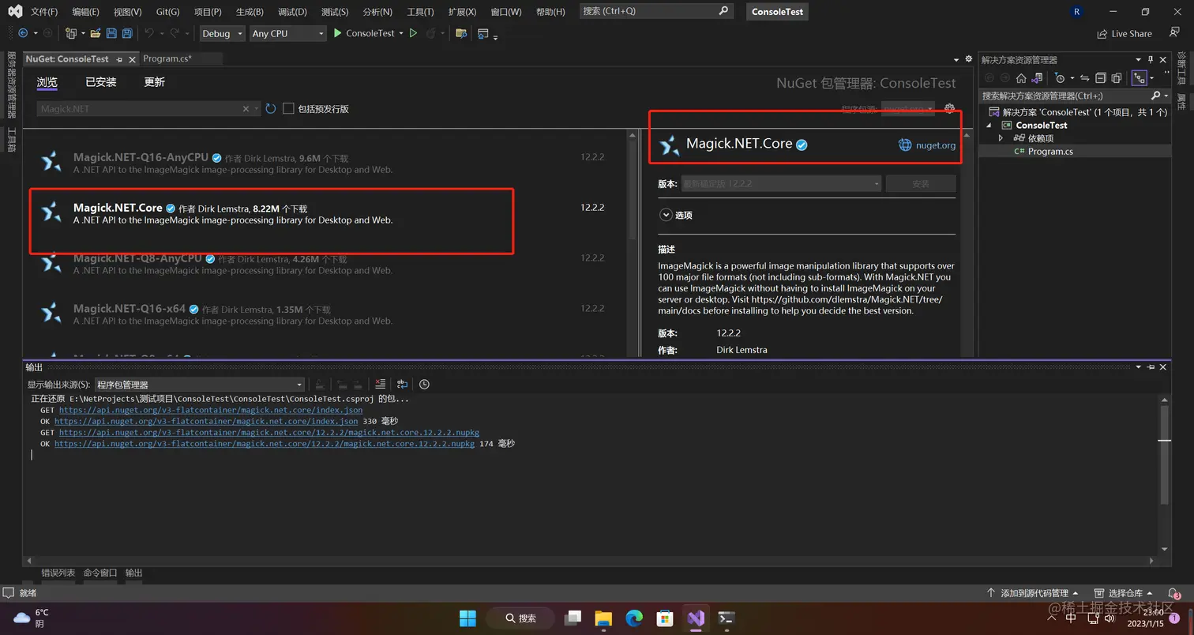Click the Home icon in Solution Explorer
This screenshot has height=635, width=1194.
tap(1021, 78)
